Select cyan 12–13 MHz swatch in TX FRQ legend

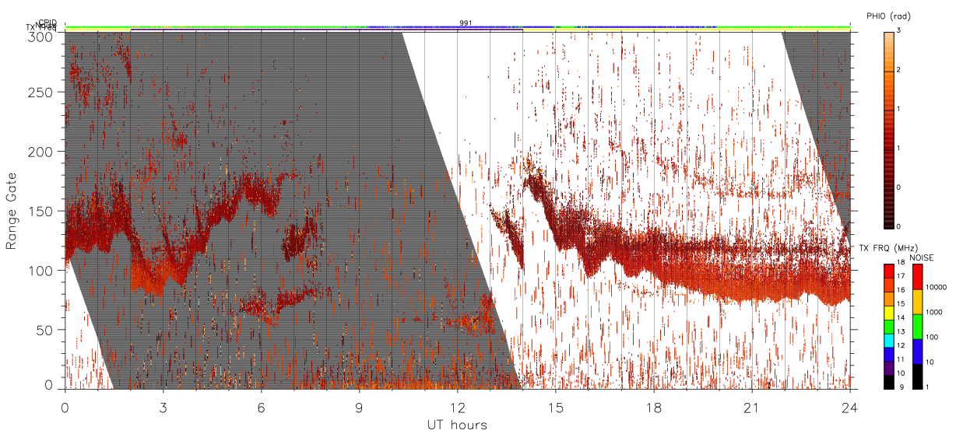889,340
